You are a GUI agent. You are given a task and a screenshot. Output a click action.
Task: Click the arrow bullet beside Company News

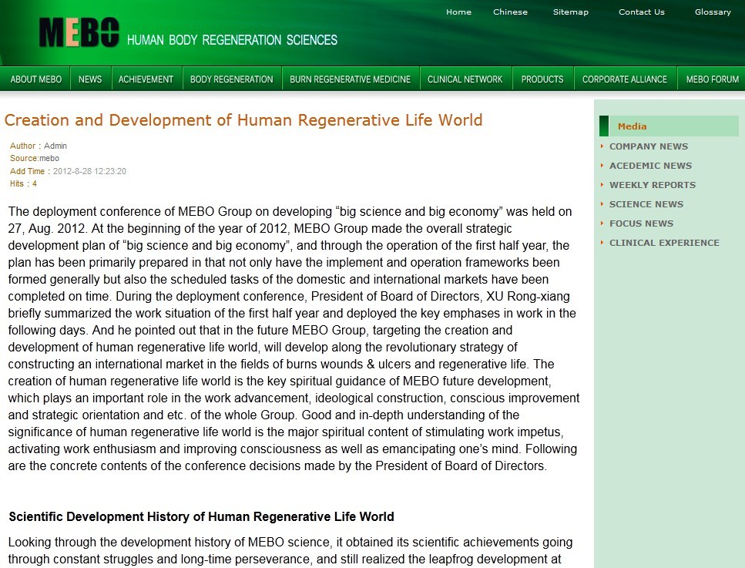tap(602, 146)
